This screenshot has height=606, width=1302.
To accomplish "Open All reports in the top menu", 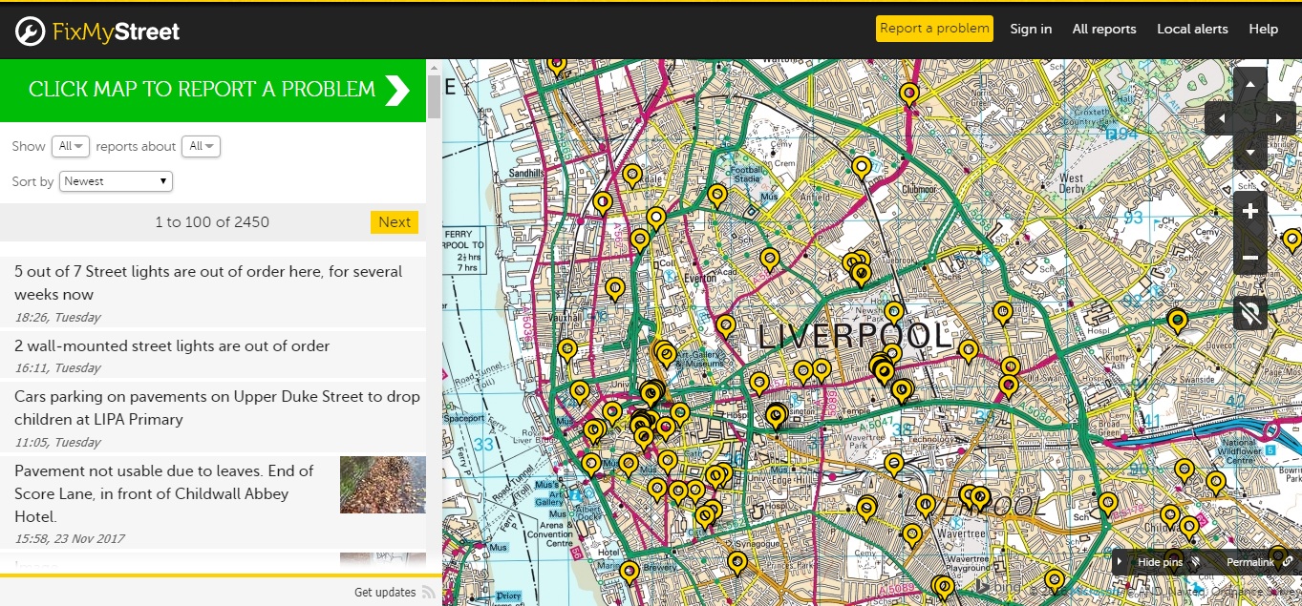I will coord(1104,30).
